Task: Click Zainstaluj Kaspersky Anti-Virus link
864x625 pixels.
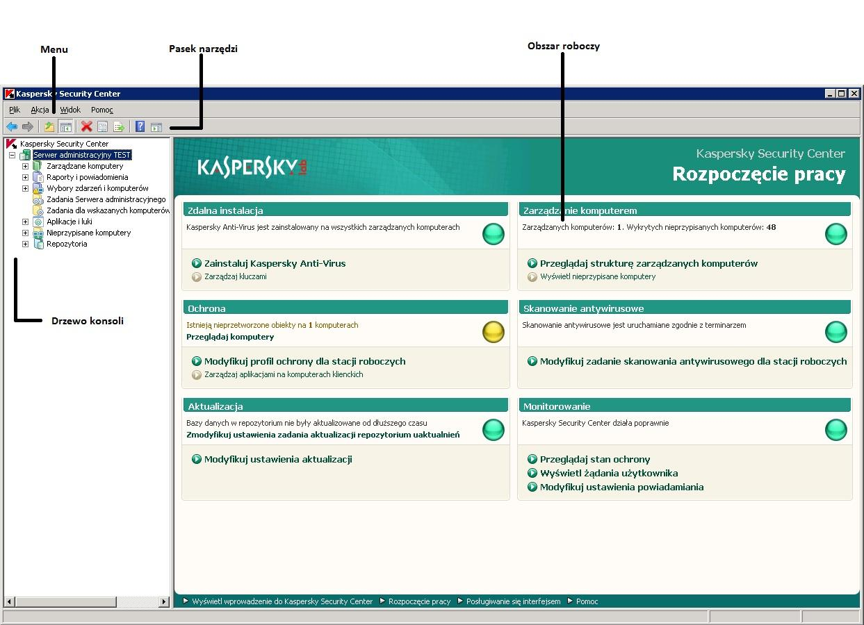Action: coord(275,263)
